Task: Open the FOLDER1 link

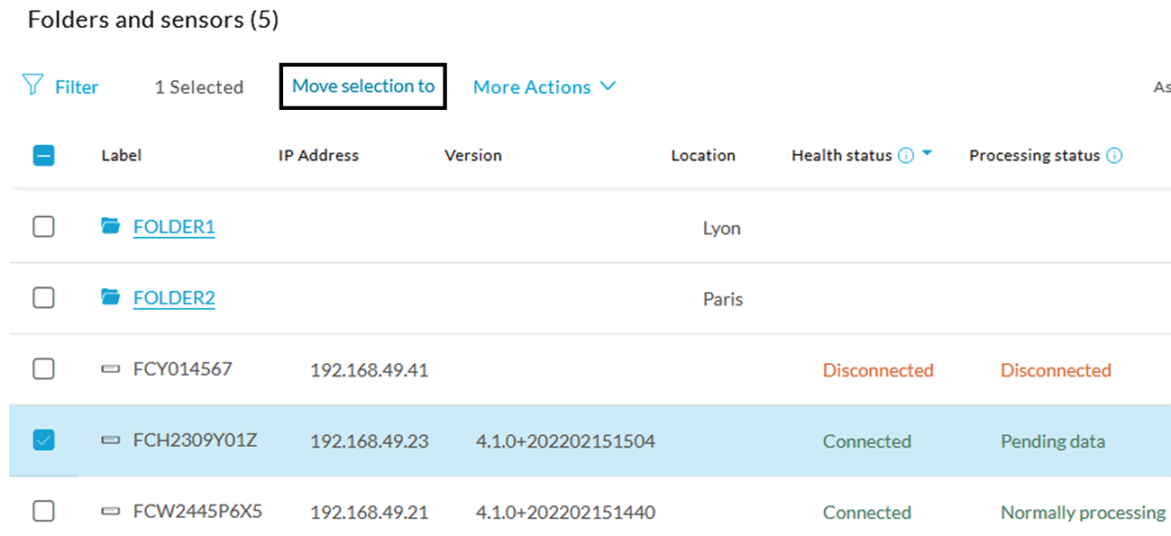Action: coord(174,226)
